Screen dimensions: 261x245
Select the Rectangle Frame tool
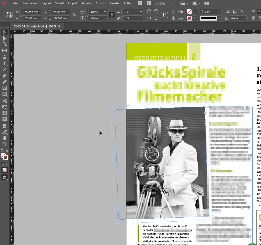point(5,88)
